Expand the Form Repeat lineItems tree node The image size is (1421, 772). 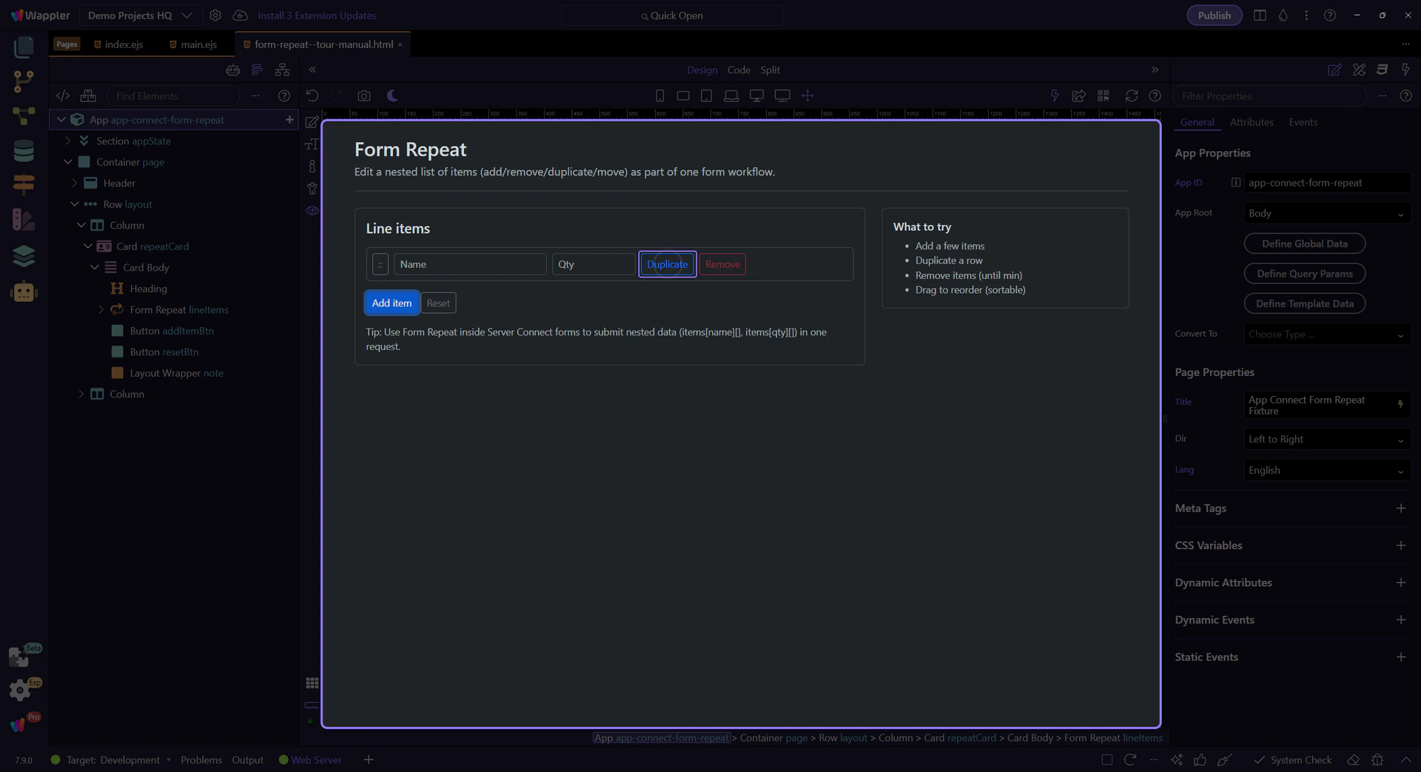click(101, 309)
